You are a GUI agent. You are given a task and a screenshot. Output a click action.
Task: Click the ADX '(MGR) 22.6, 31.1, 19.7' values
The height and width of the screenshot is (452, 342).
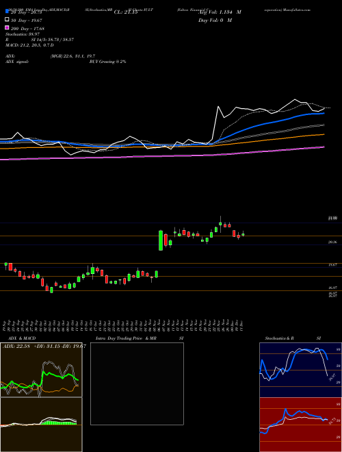73,56
